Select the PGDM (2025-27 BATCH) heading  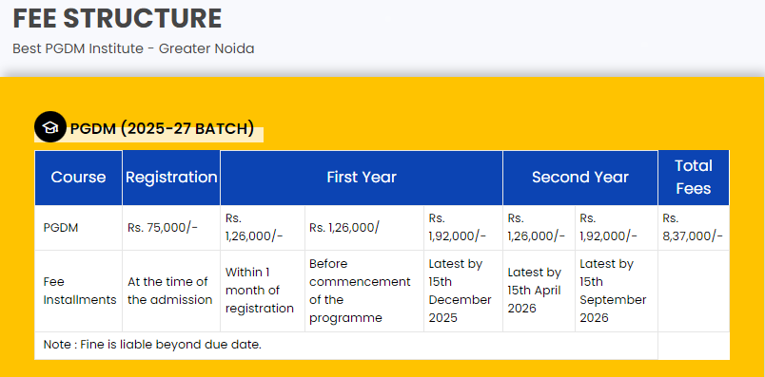(162, 128)
